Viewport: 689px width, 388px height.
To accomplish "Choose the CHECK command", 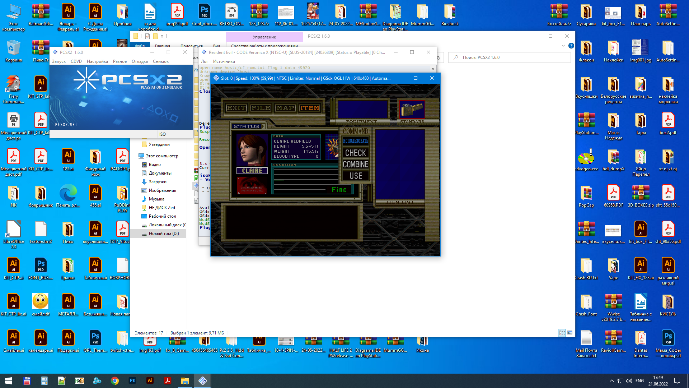I will point(355,153).
